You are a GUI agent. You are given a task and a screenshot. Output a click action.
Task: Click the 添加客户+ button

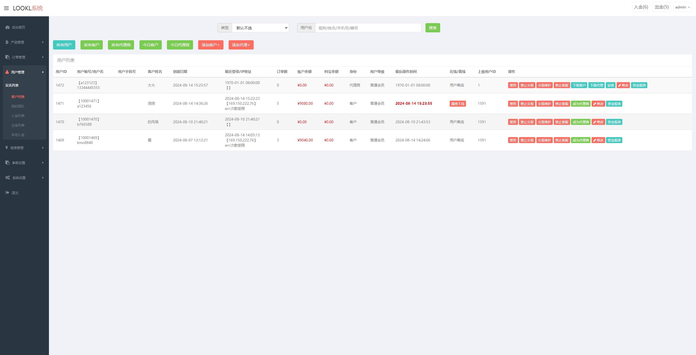point(210,45)
